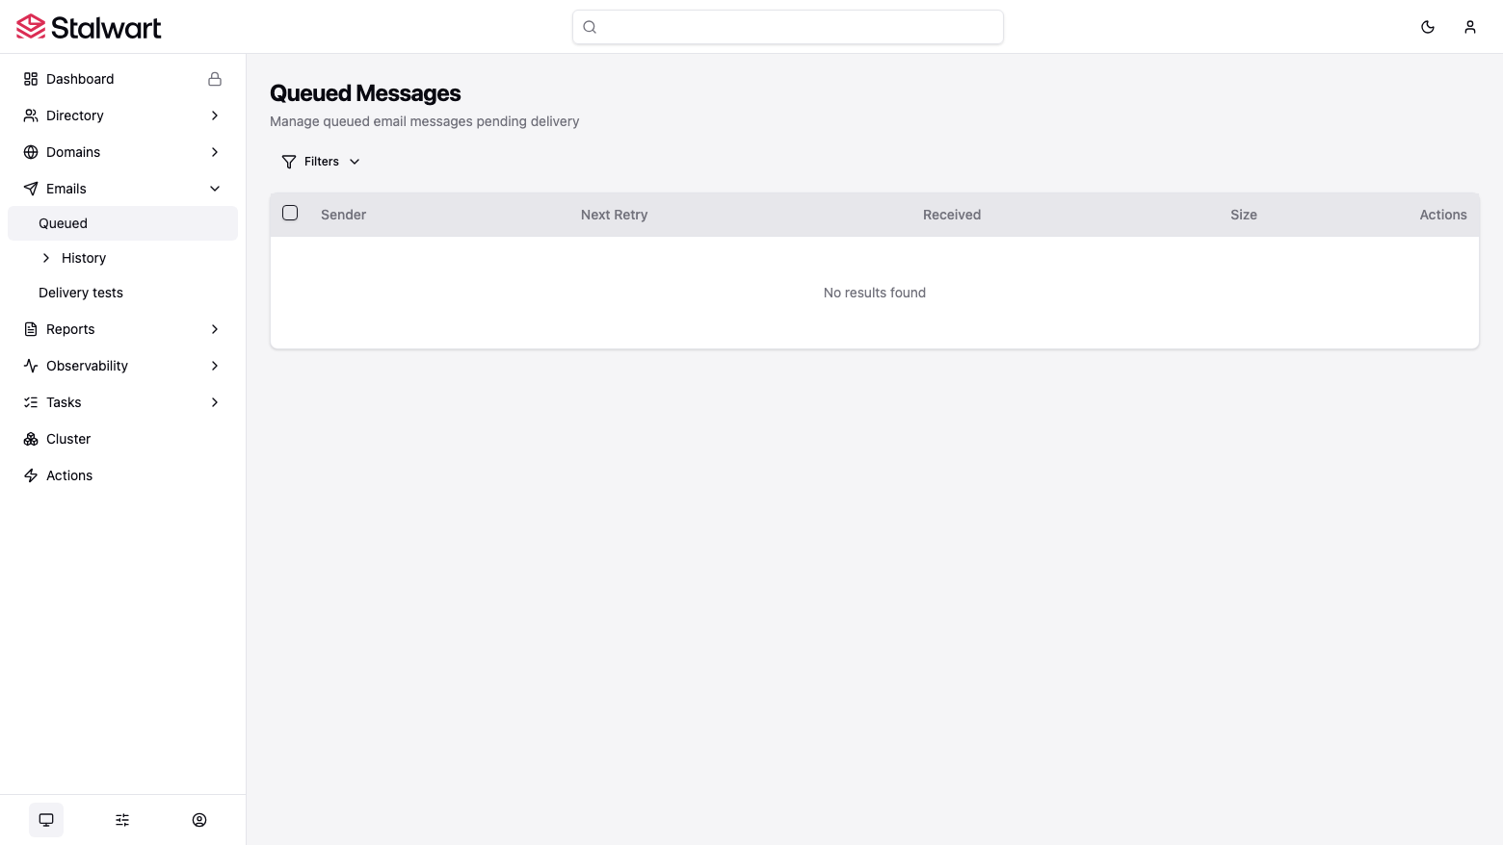
Task: Click the Domains label in sidebar
Action: (x=73, y=152)
